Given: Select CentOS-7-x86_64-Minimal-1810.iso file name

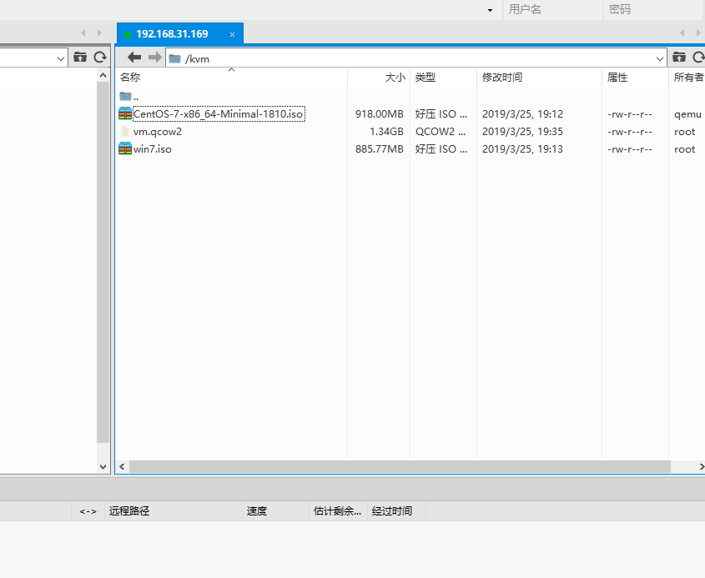Looking at the screenshot, I should [219, 113].
